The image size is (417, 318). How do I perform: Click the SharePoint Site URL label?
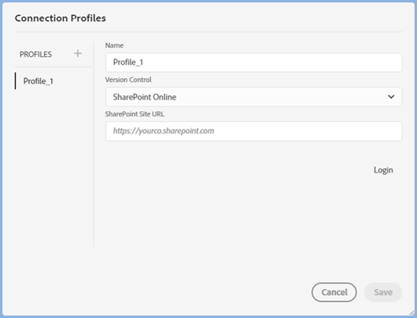[x=135, y=114]
